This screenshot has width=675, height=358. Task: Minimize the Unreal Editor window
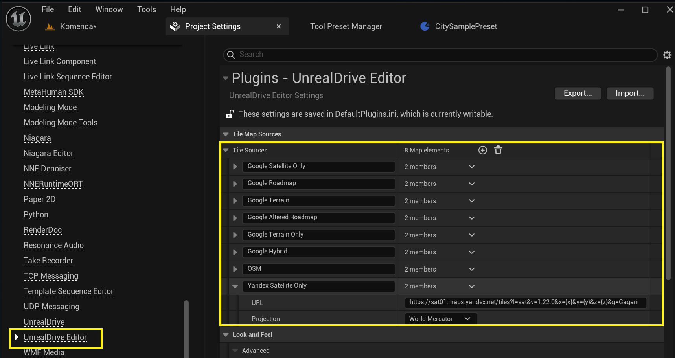pyautogui.click(x=620, y=10)
